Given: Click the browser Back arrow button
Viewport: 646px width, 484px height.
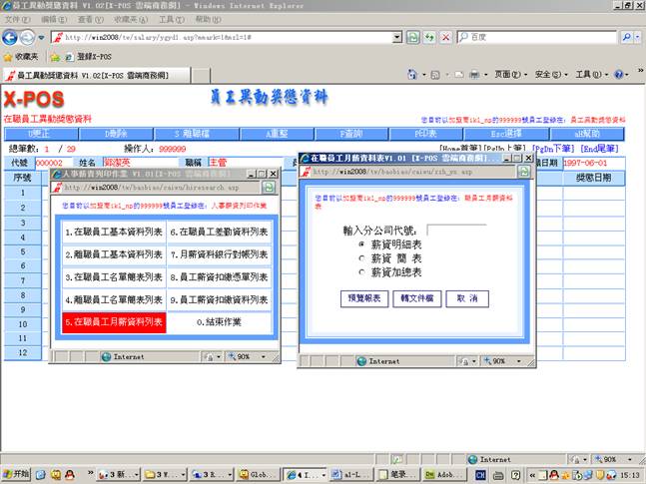Looking at the screenshot, I should point(12,37).
